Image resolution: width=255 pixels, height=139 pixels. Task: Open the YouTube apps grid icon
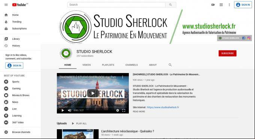(x=221, y=5)
